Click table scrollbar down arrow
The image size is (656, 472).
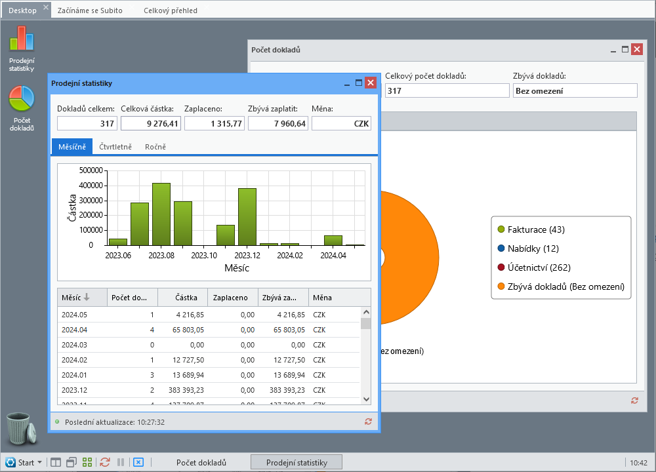366,399
